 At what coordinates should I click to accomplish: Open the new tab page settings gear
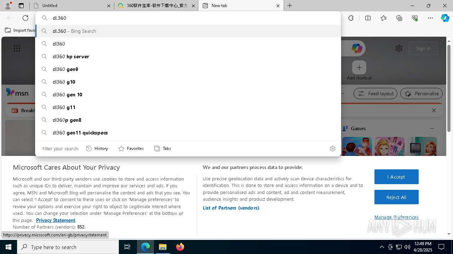tap(399, 48)
